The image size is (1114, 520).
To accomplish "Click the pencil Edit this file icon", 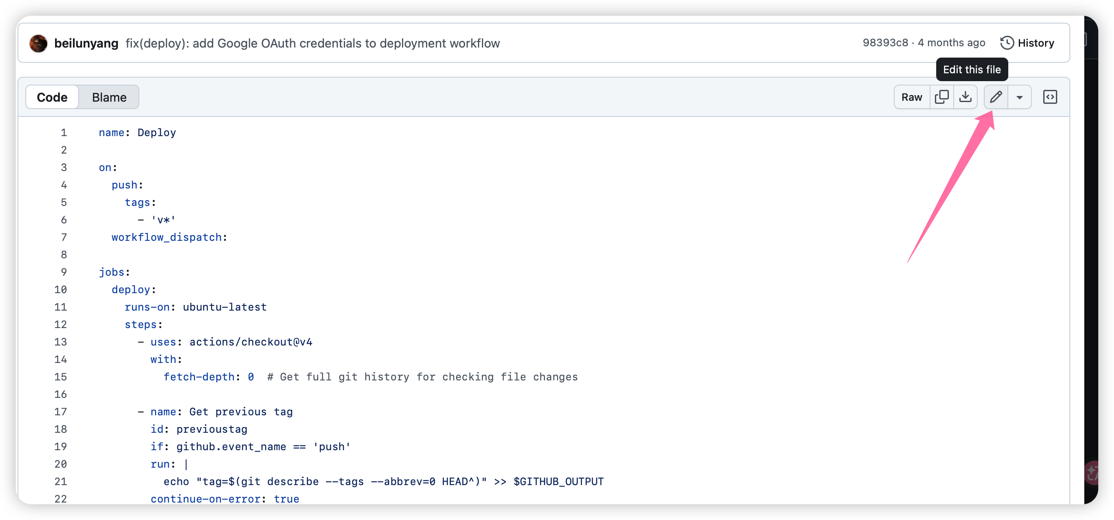I will (996, 97).
